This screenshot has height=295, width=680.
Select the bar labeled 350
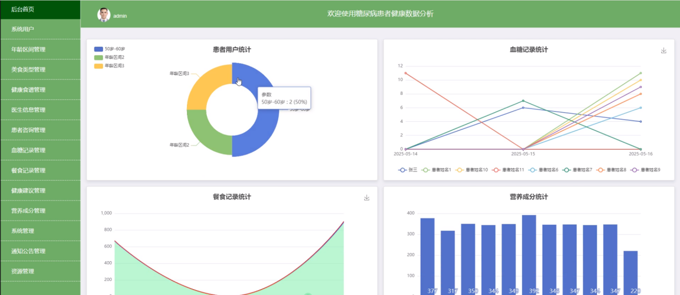468,259
